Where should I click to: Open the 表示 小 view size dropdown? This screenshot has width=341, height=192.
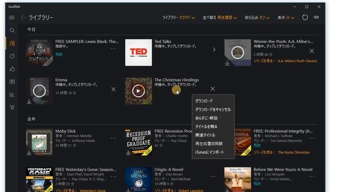[x=286, y=18]
